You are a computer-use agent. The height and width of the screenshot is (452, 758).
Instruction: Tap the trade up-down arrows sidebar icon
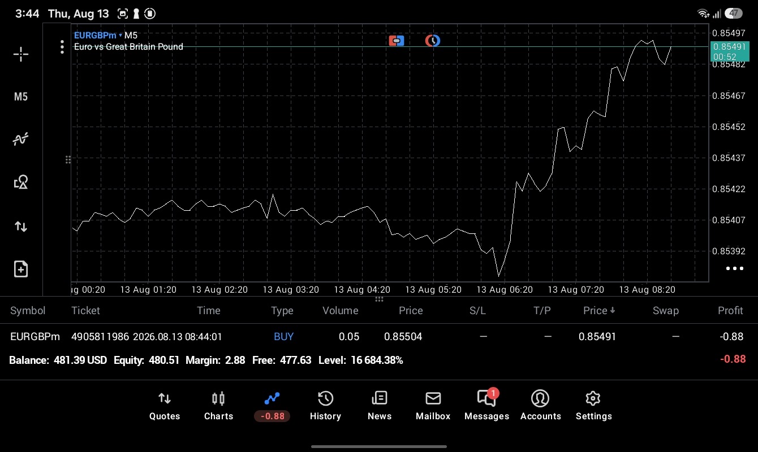(21, 227)
